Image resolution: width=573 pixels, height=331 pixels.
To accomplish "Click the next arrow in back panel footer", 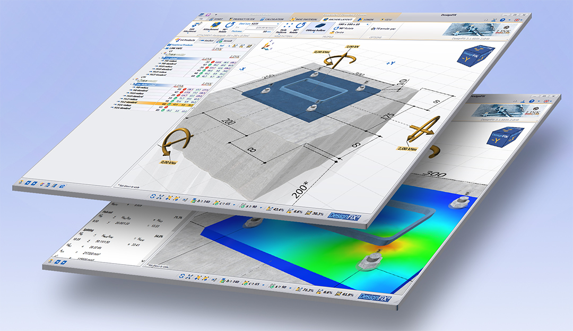I will [64, 263].
